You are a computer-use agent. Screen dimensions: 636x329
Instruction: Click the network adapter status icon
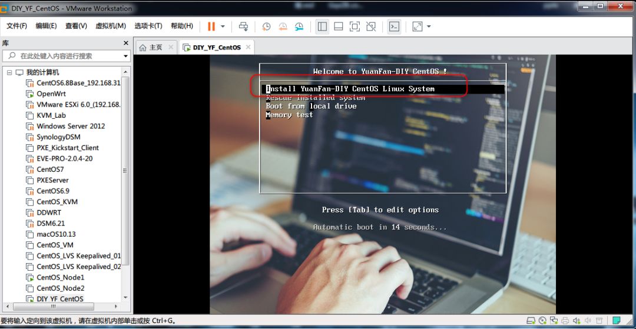[x=554, y=321]
